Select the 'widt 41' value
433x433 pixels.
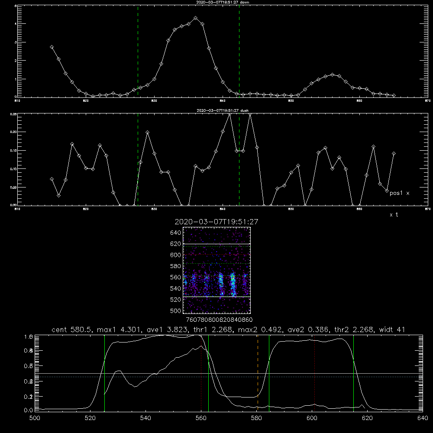coord(392,330)
